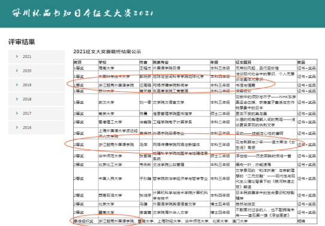
Task: Click the calligraphy site title in header
Action: click(83, 13)
